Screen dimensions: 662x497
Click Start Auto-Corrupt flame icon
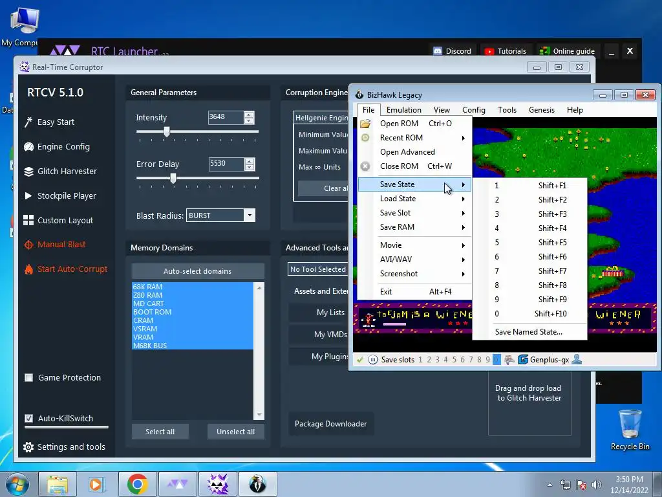(28, 269)
